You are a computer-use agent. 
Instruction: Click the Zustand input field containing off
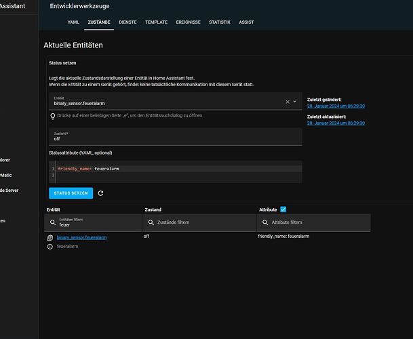coord(176,137)
